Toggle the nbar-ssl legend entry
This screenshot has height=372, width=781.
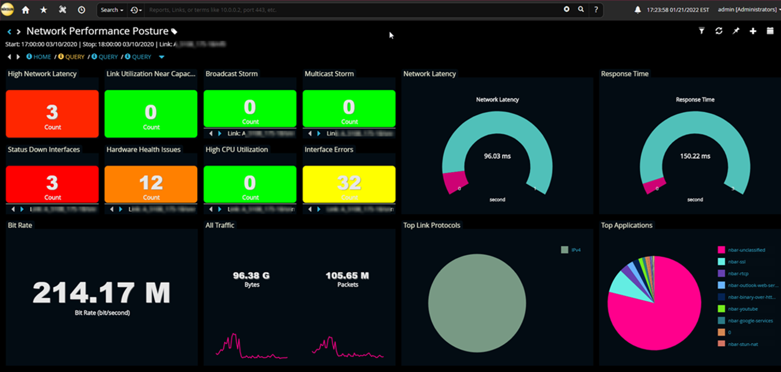point(731,262)
